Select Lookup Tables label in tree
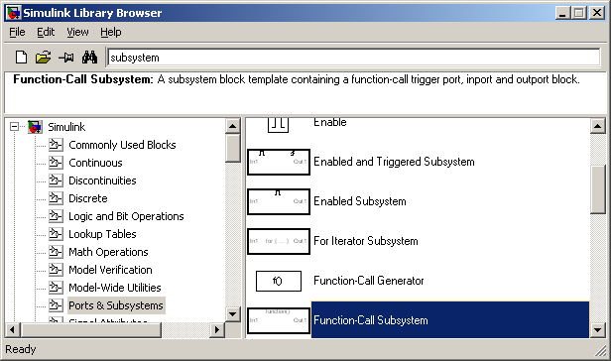This screenshot has width=611, height=361. pyautogui.click(x=102, y=234)
